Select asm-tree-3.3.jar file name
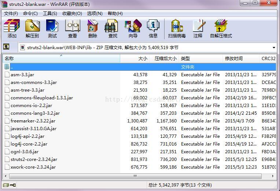This screenshot has height=191, width=280. (27, 90)
